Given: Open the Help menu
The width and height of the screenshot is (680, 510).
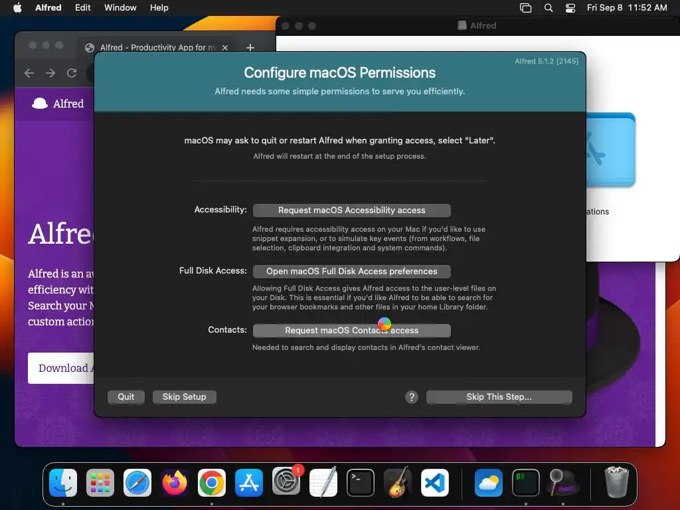Looking at the screenshot, I should click(x=159, y=7).
